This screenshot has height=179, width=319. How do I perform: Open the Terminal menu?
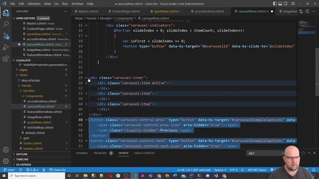77,3
